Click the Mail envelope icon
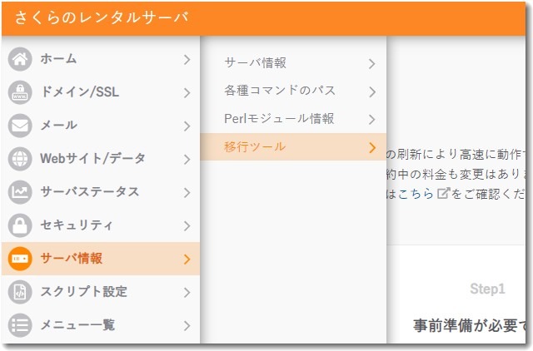The height and width of the screenshot is (351, 533). pos(20,126)
